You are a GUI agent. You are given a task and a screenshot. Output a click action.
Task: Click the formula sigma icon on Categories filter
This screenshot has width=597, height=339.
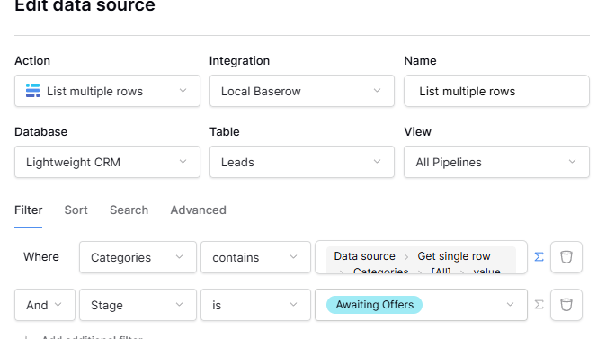tap(539, 257)
